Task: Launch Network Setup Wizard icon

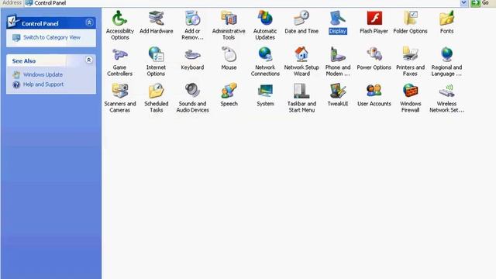Action: (x=301, y=54)
